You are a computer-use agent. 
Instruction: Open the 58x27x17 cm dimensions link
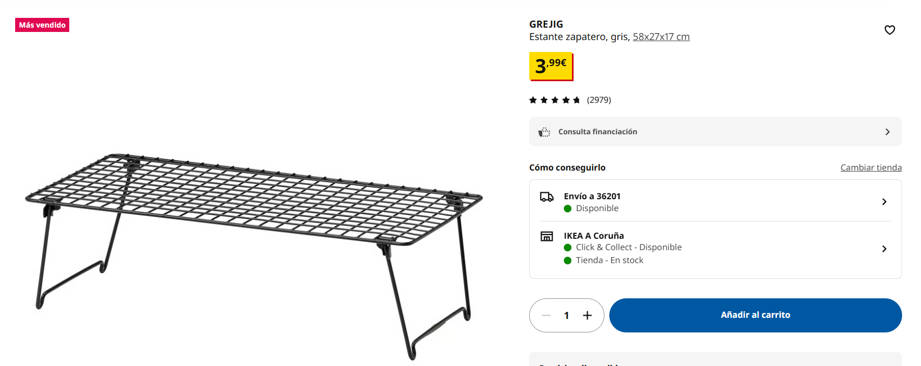[x=661, y=37]
